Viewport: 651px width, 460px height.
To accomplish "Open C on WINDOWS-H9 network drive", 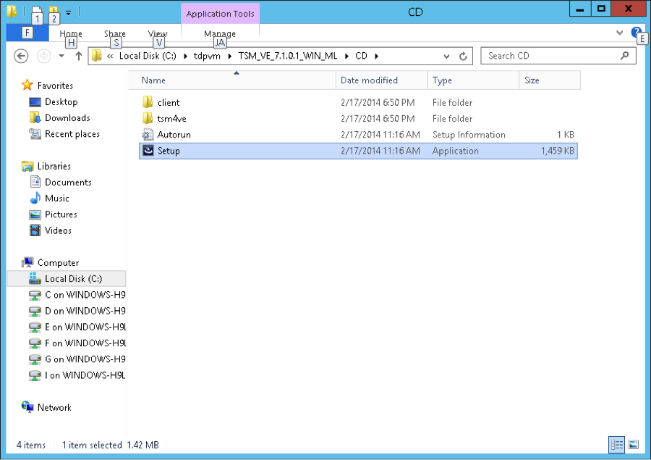I will [x=85, y=295].
